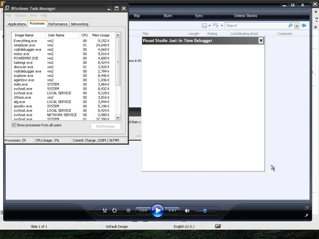Select the wmplayer.exe process row
This screenshot has width=319, height=239.
(x=64, y=45)
